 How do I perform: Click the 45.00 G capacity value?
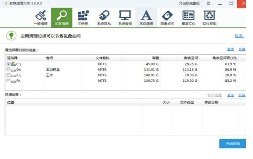152,64
